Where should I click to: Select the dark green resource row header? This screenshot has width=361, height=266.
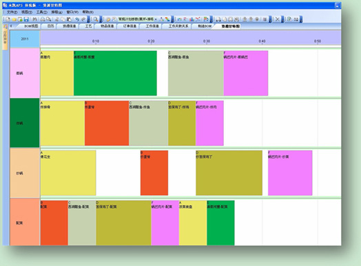(x=25, y=123)
